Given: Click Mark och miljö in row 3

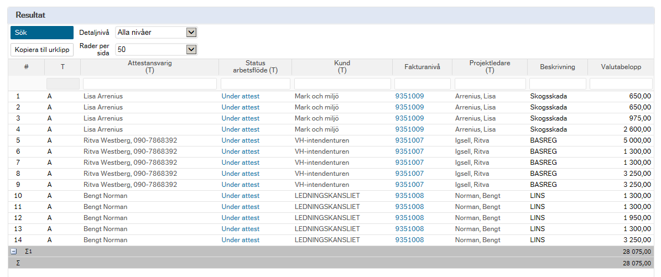Looking at the screenshot, I should (316, 118).
